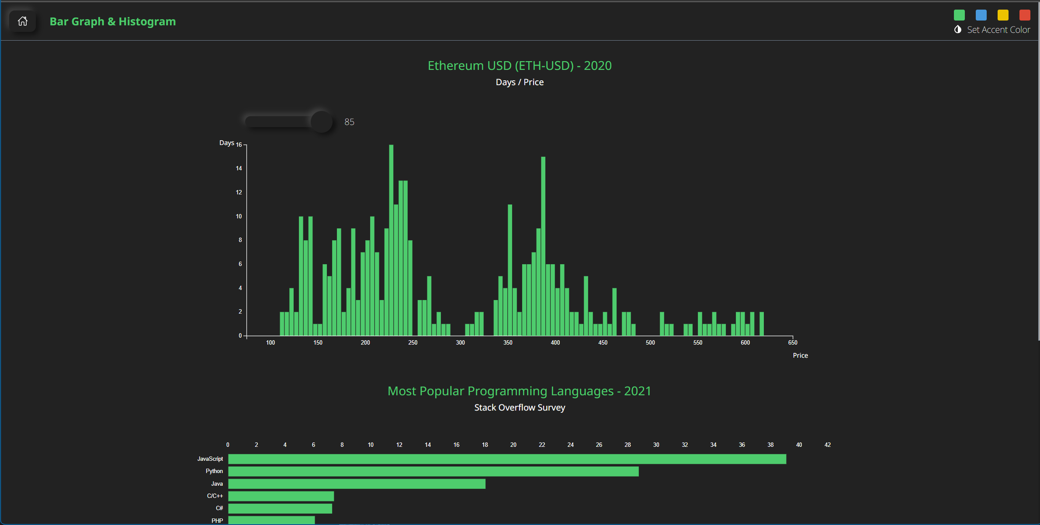Click the C/C++ axis label
This screenshot has height=525, width=1040.
click(215, 496)
